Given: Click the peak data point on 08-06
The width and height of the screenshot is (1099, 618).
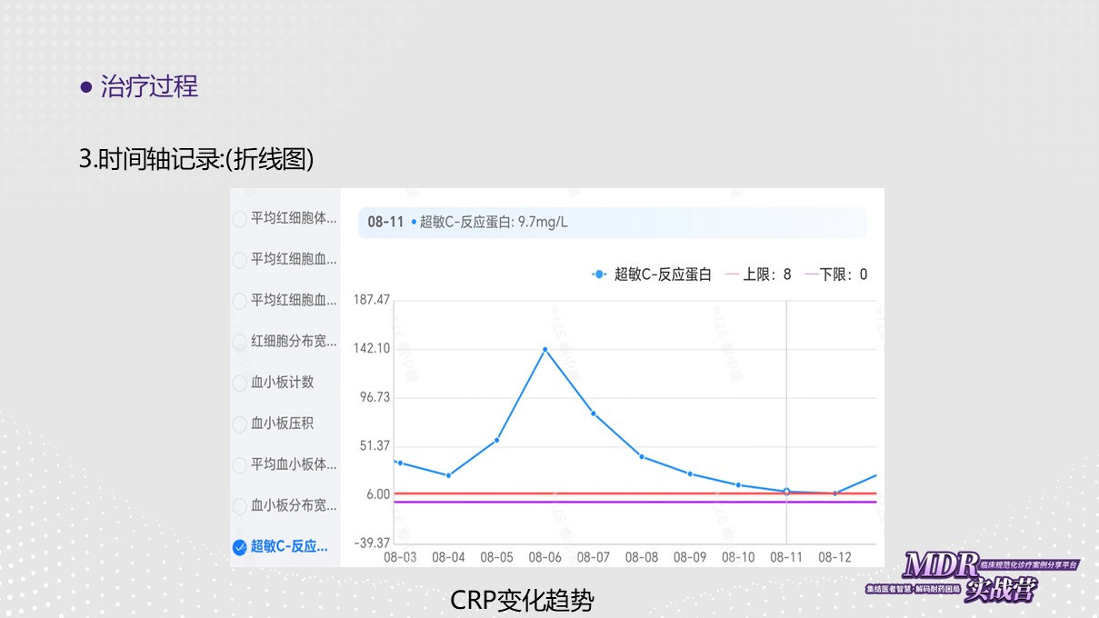Looking at the screenshot, I should pyautogui.click(x=545, y=349).
